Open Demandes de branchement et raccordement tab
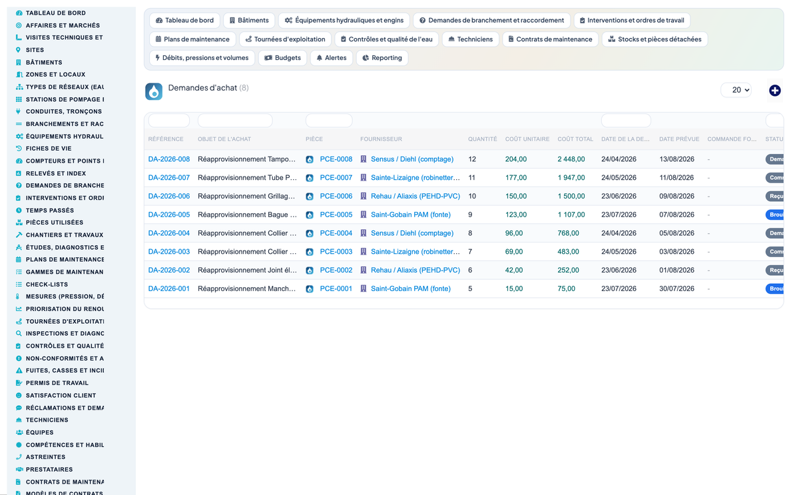 (491, 21)
